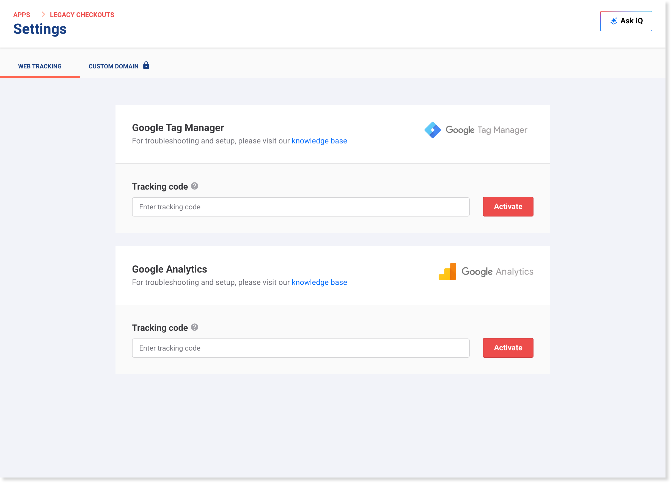Open help tooltip for Analytics tracking code

pos(194,327)
